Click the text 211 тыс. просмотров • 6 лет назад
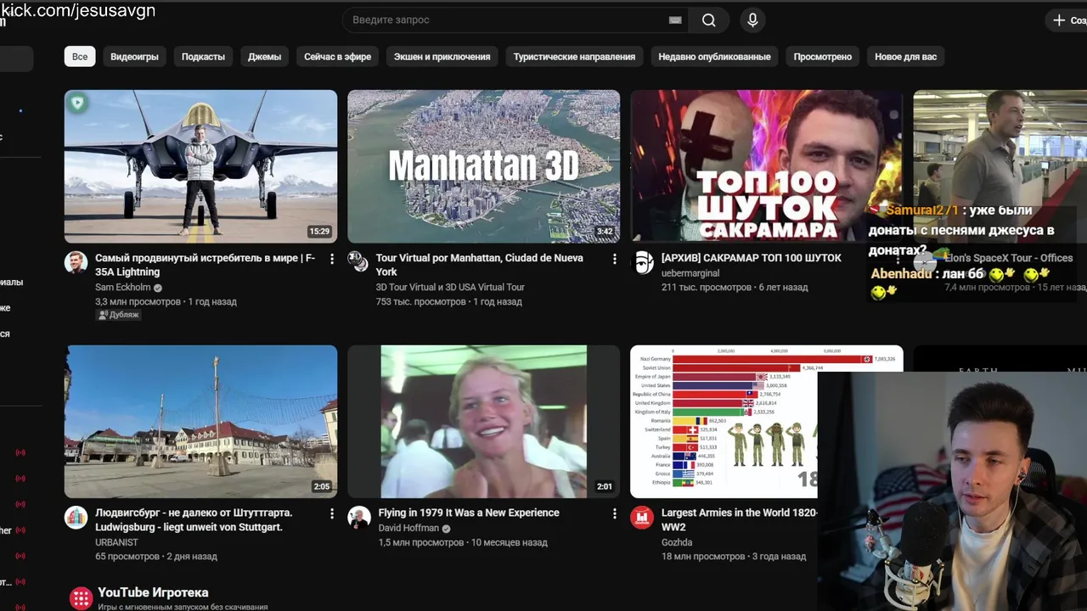Viewport: 1087px width, 611px height. pos(734,288)
